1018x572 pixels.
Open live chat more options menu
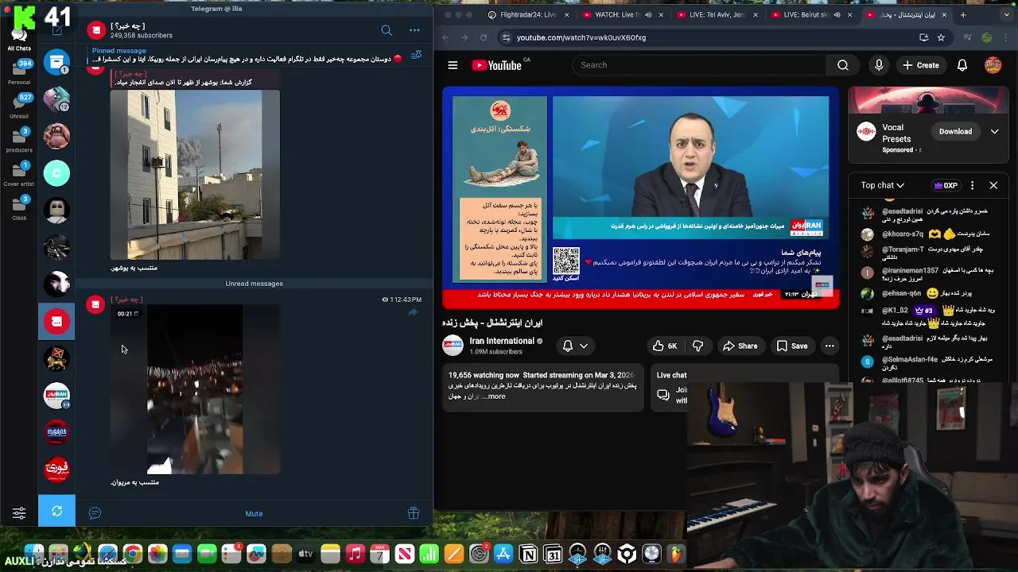pyautogui.click(x=972, y=185)
